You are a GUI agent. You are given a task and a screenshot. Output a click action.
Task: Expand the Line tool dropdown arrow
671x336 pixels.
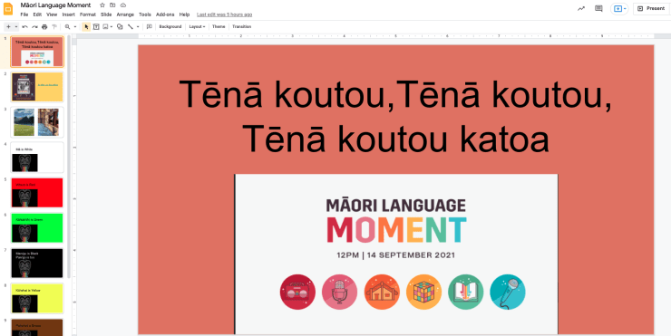click(138, 26)
